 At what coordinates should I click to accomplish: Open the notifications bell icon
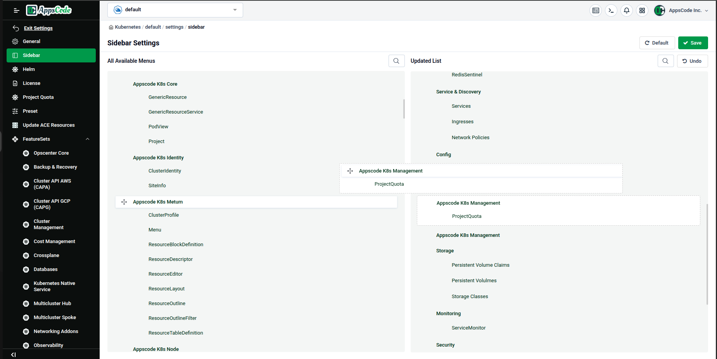[627, 10]
